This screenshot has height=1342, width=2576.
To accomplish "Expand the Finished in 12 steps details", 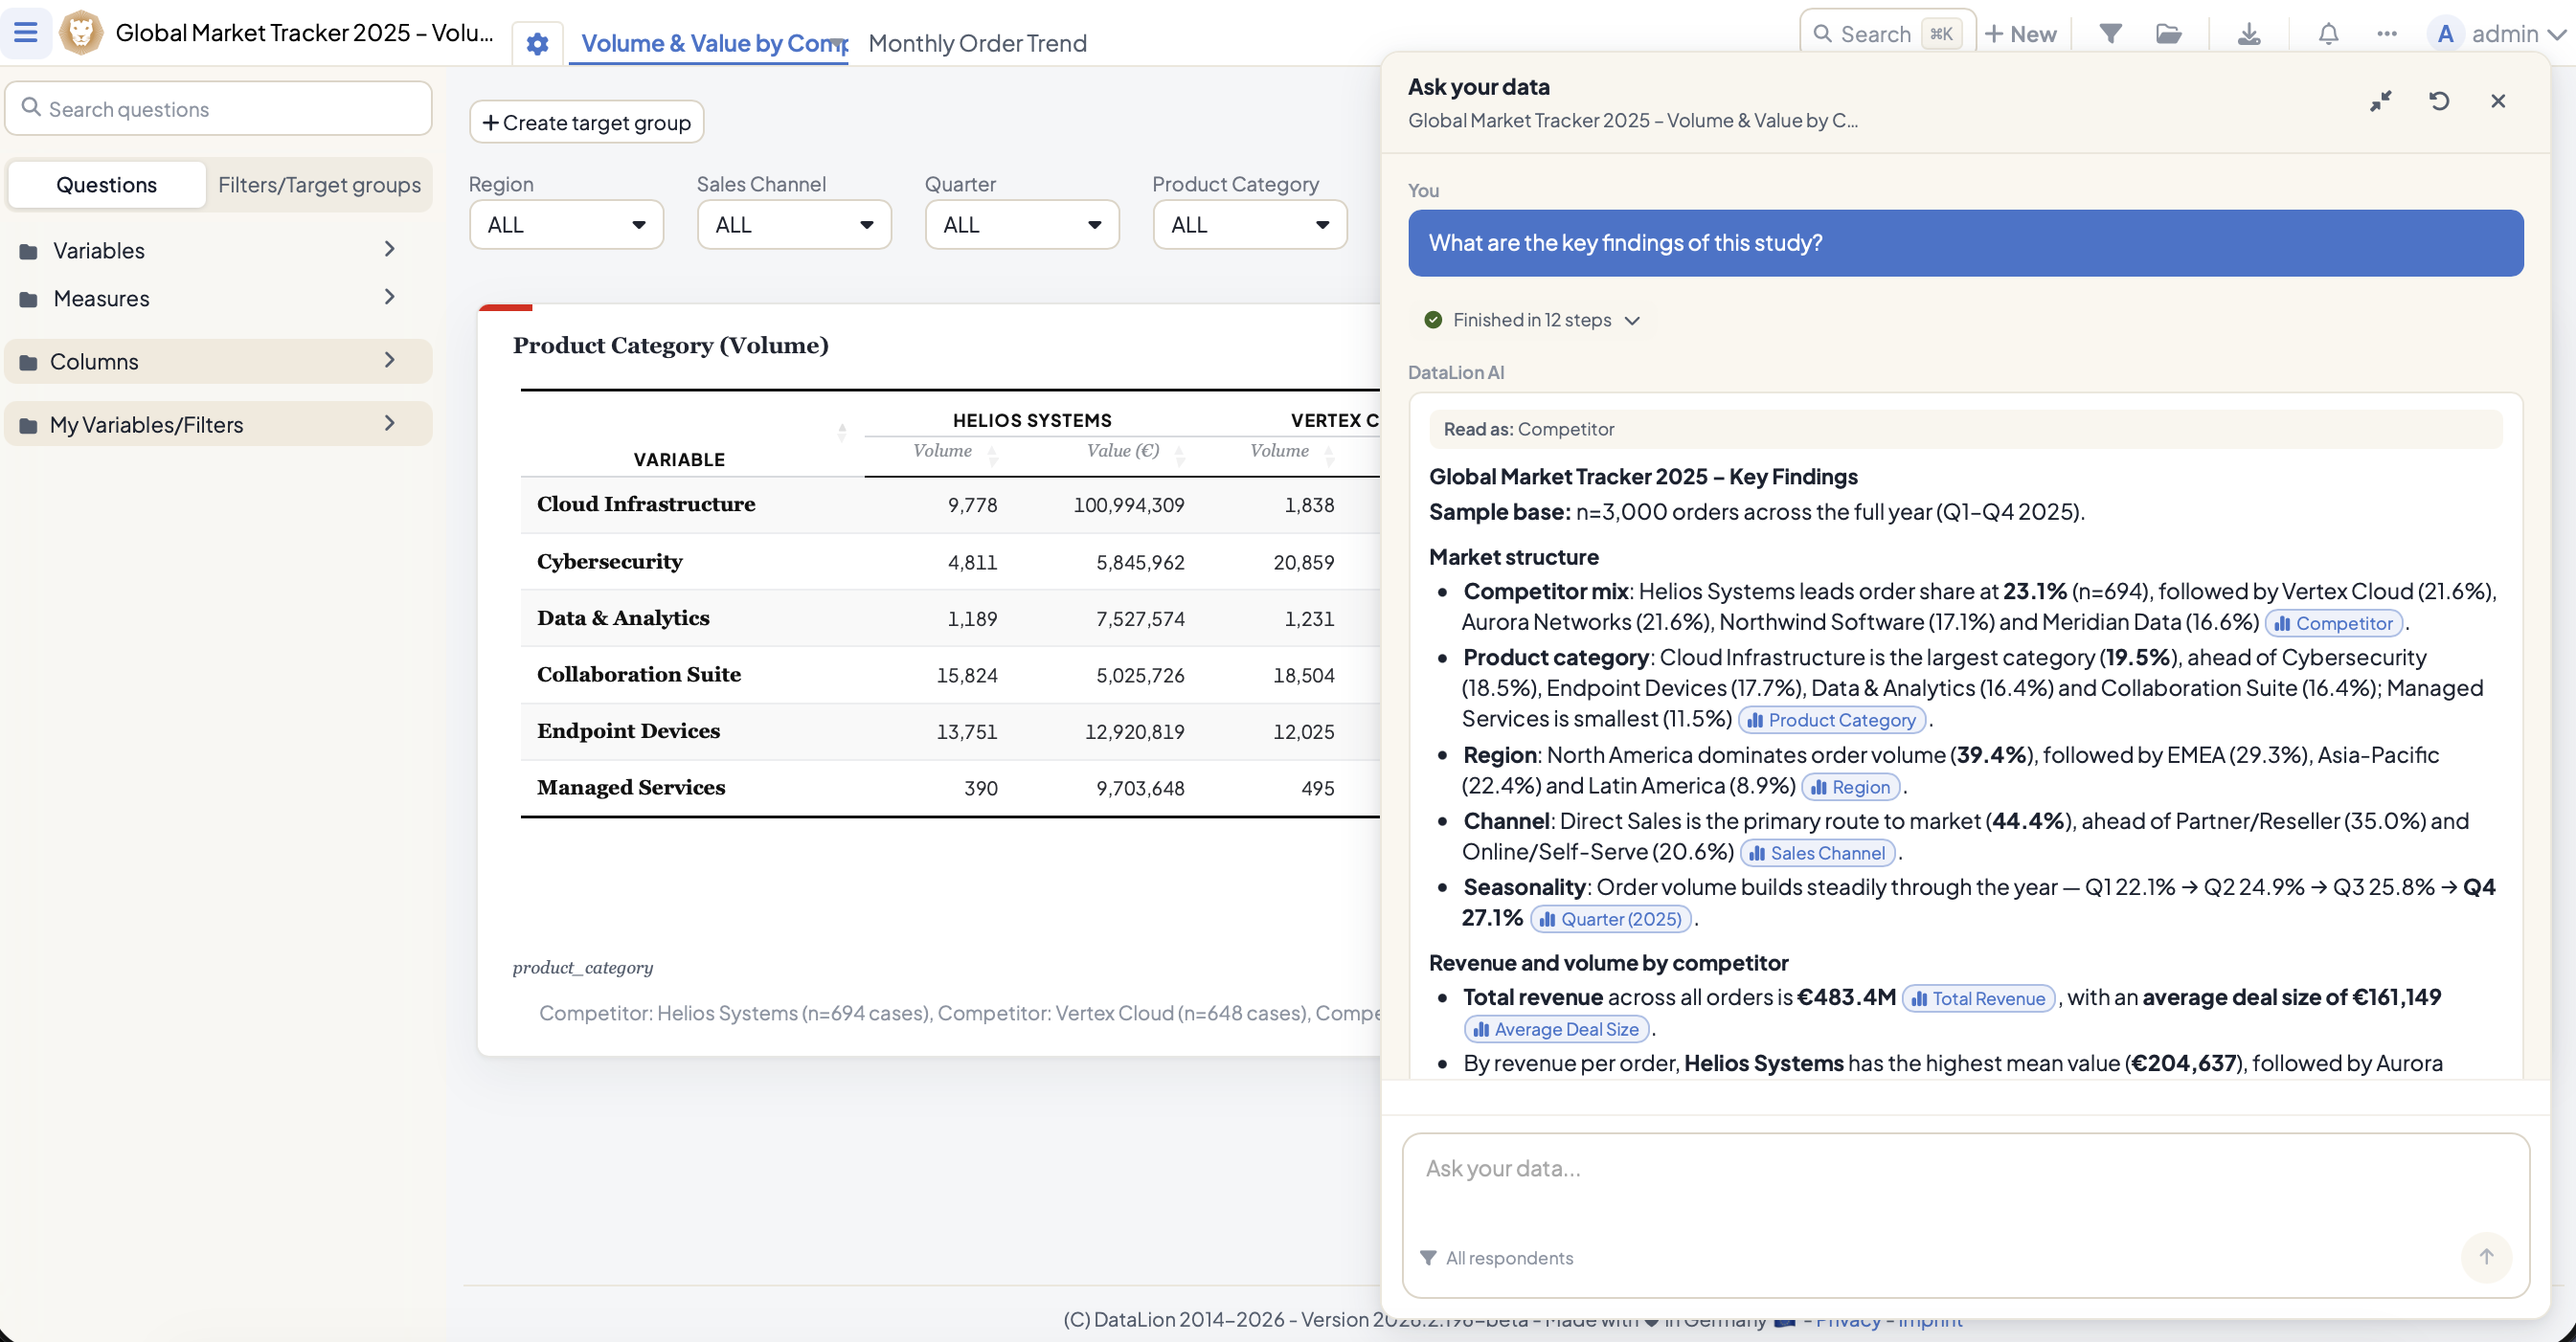I will [x=1532, y=320].
